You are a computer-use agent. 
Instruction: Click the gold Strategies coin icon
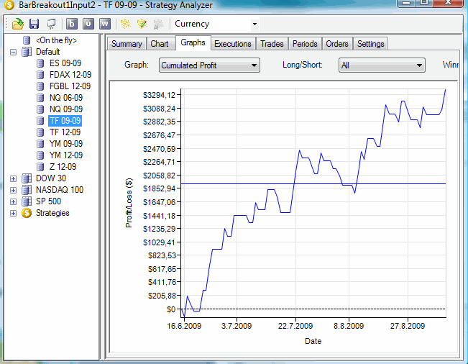pyautogui.click(x=27, y=213)
